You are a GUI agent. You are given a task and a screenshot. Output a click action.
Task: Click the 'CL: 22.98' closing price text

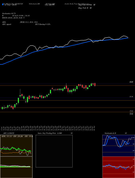click(x=50, y=5)
